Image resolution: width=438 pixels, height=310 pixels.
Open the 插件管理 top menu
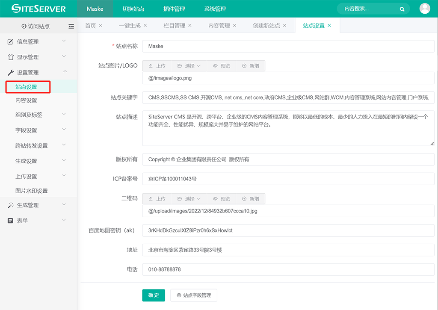174,9
